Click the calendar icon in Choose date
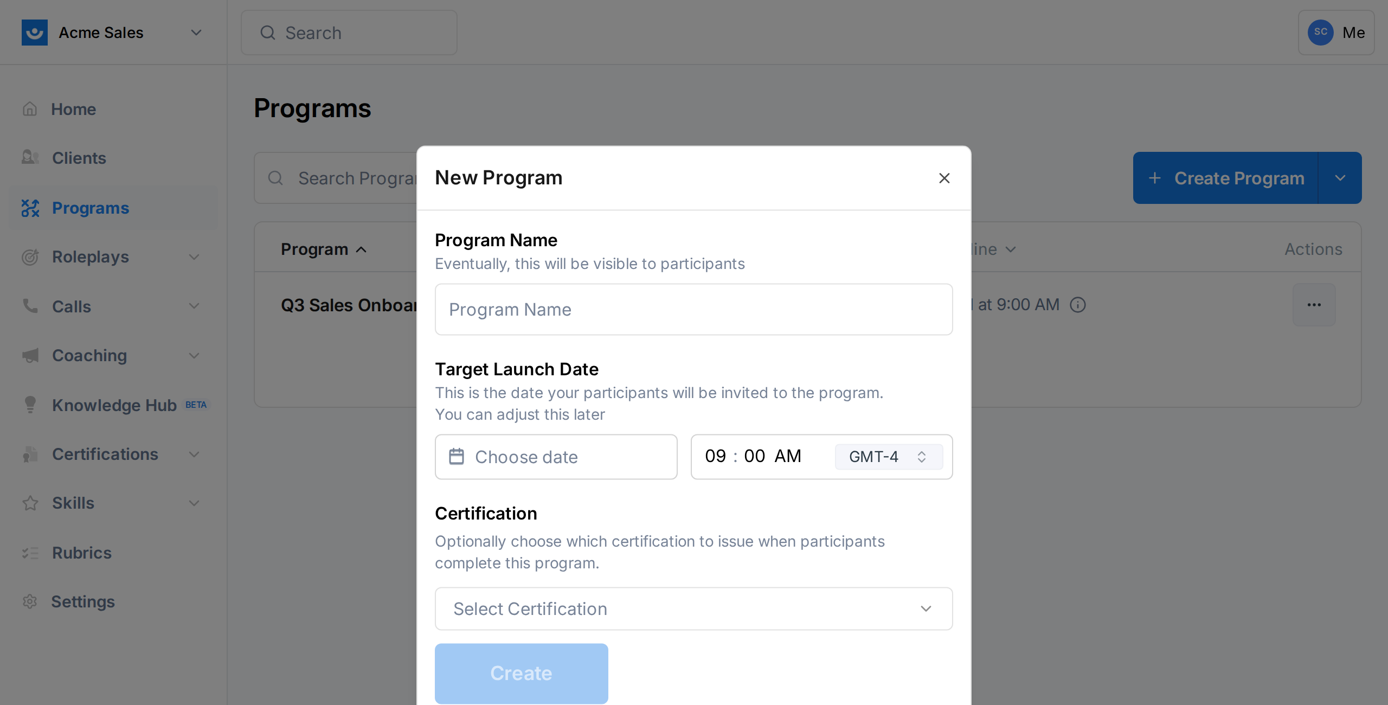 point(457,457)
